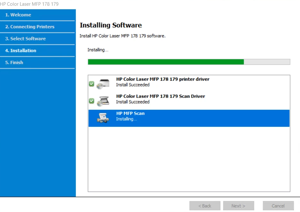This screenshot has height=212, width=300.
Task: Select the 178 179 Scan Driver row
Action: (x=189, y=101)
